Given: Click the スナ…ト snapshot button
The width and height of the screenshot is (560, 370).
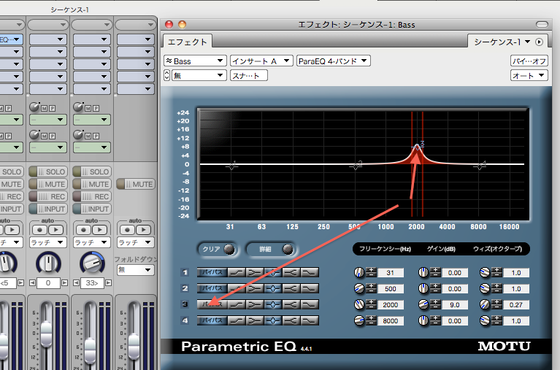Looking at the screenshot, I should point(249,75).
